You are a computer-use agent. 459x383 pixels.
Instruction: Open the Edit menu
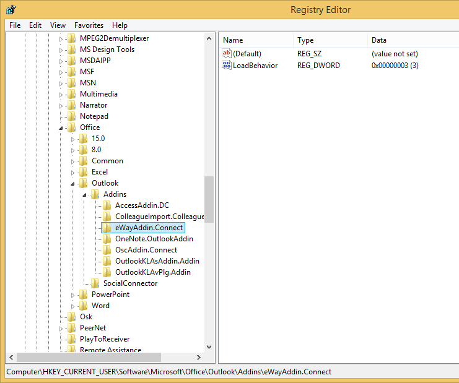click(x=35, y=25)
